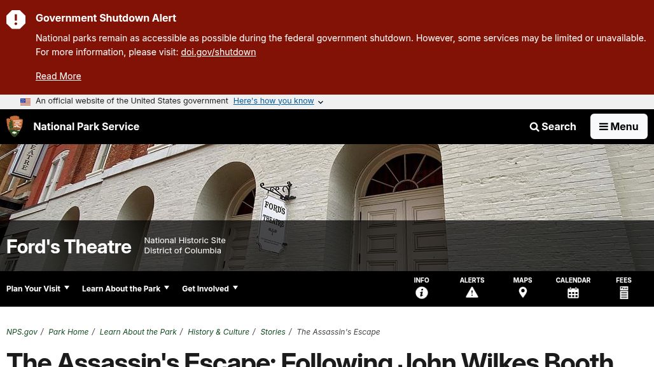Expand the Get Involved dropdown
The width and height of the screenshot is (654, 367).
[x=210, y=288]
